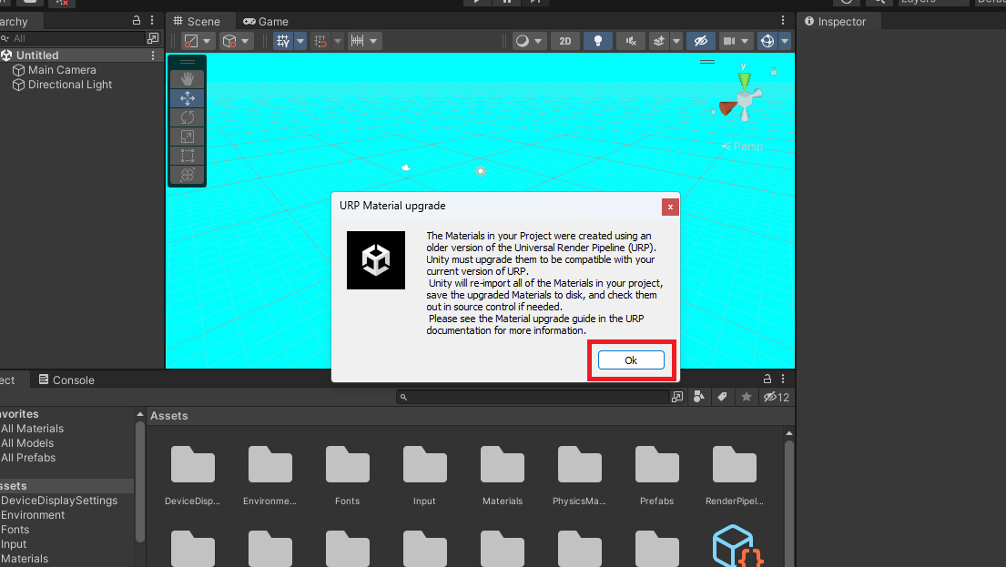Open the Project panel kebab menu

783,380
